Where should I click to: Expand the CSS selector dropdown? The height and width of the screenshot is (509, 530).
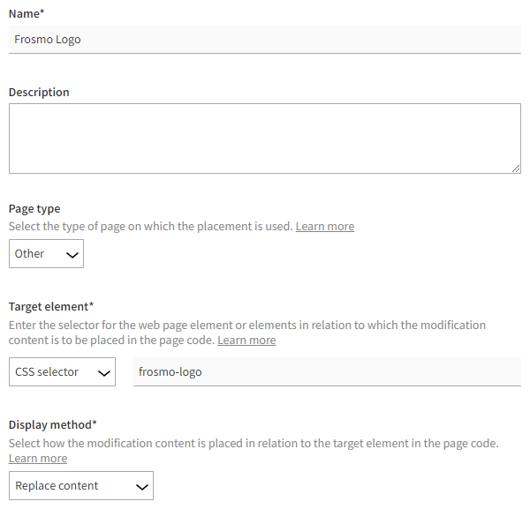click(x=62, y=372)
